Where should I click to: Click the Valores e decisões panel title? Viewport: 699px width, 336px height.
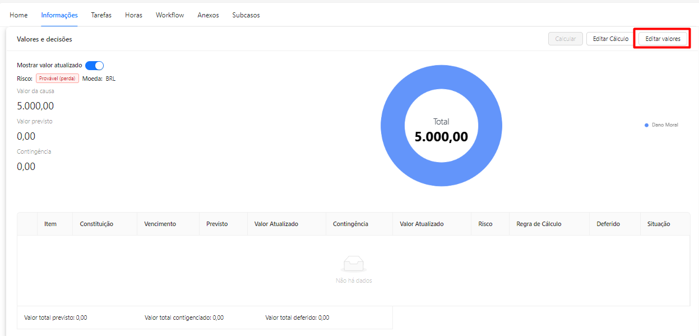click(x=44, y=39)
